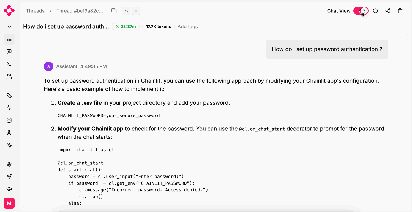Click the 'import chainlit as cl' code line
412x212 pixels.
click(86, 150)
